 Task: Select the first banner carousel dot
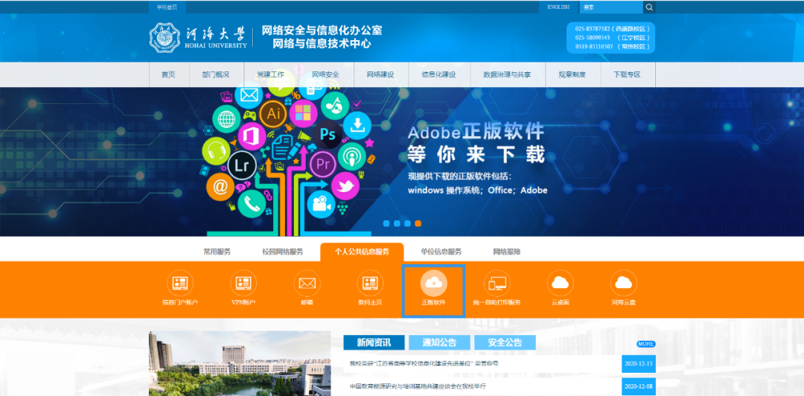pyautogui.click(x=386, y=223)
